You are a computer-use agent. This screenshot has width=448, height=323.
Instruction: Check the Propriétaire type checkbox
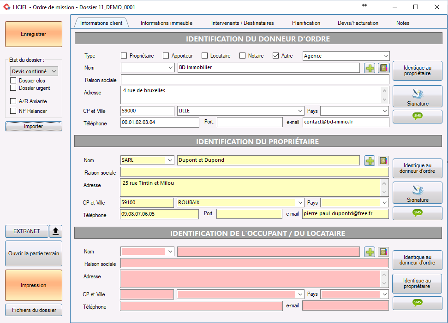(x=124, y=56)
